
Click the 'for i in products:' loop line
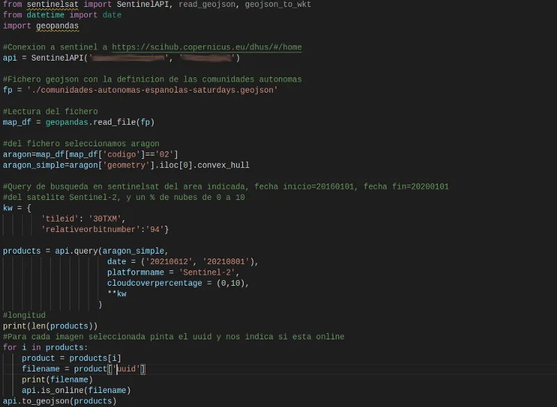pyautogui.click(x=45, y=347)
